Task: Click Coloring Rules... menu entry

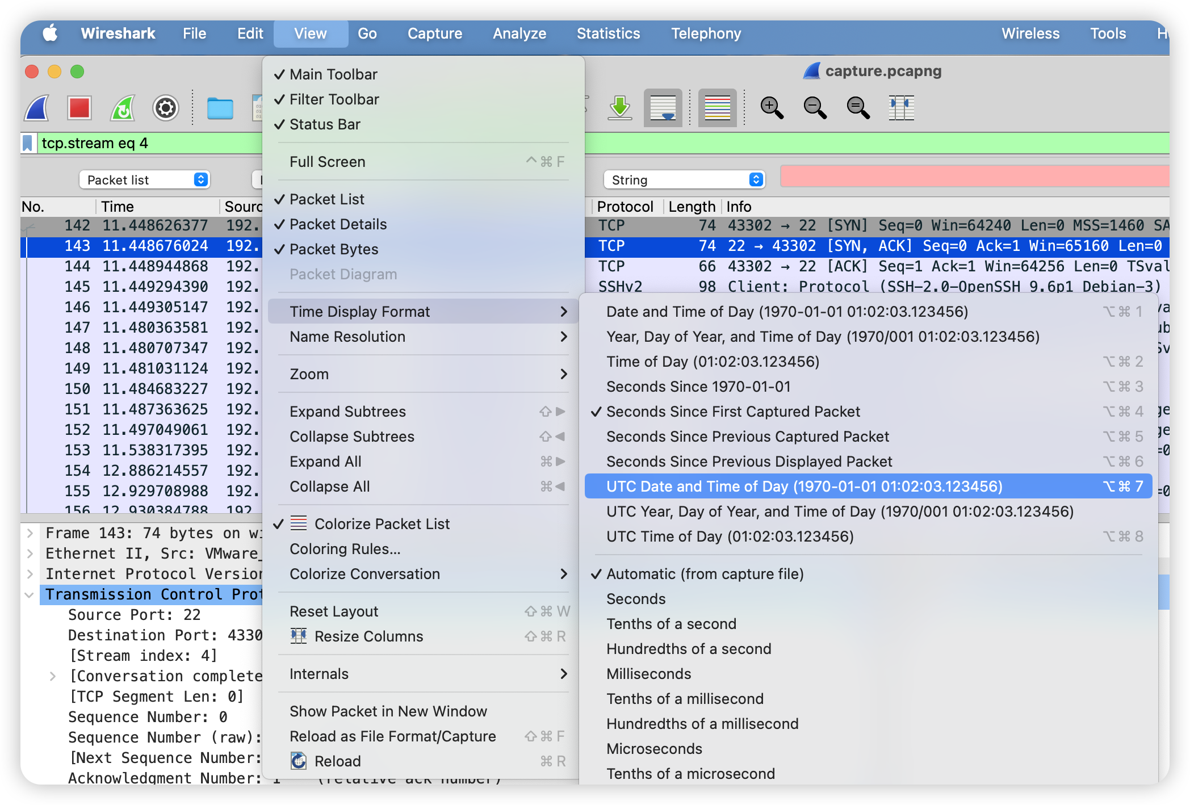Action: (345, 549)
